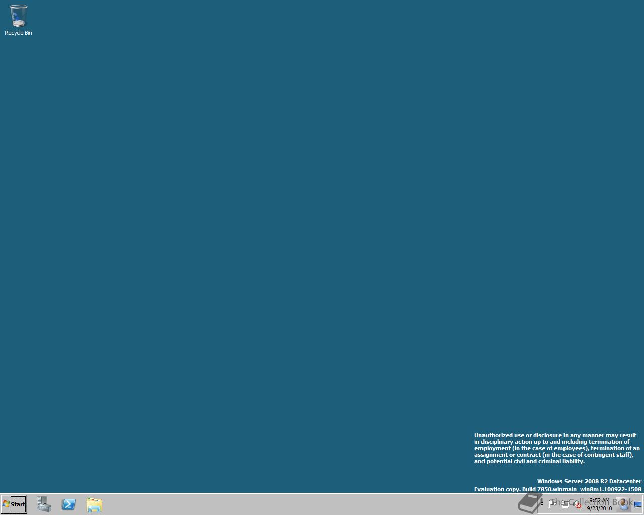Click the network status tray icon
This screenshot has width=644, height=515.
point(565,504)
